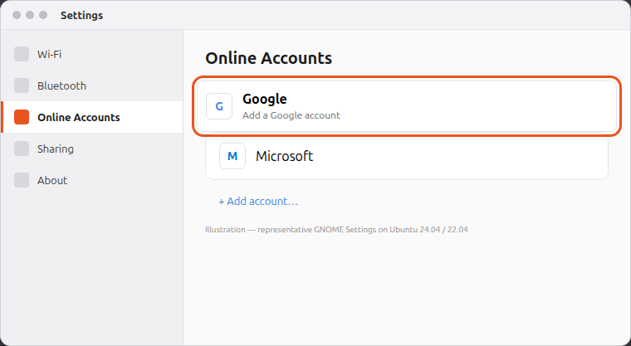
Task: Click the second window control dot
Action: (x=30, y=15)
